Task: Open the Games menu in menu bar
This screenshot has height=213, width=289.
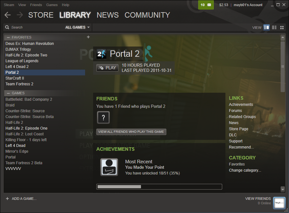Action: point(52,5)
